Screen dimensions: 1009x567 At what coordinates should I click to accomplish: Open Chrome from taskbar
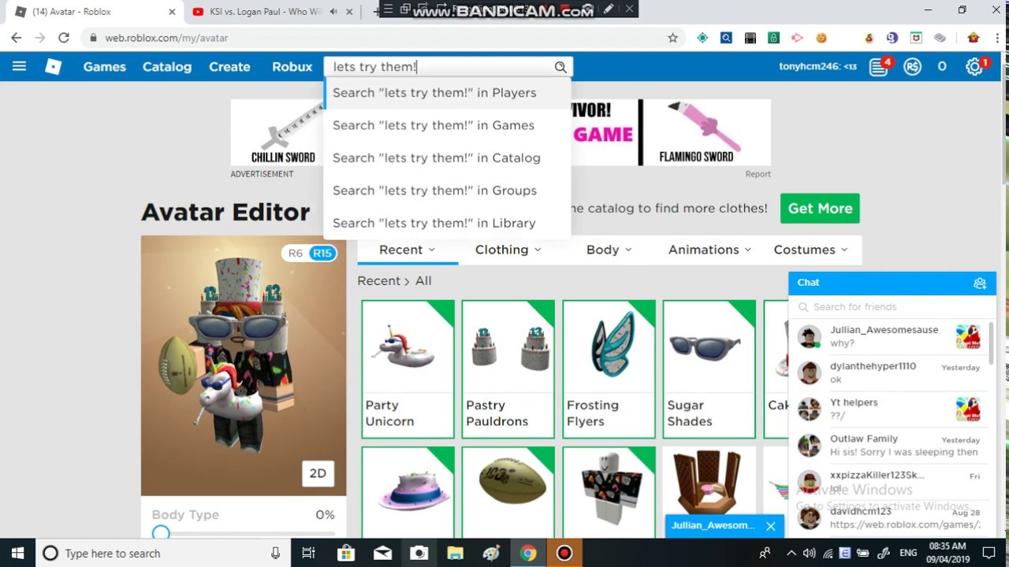[x=528, y=554]
